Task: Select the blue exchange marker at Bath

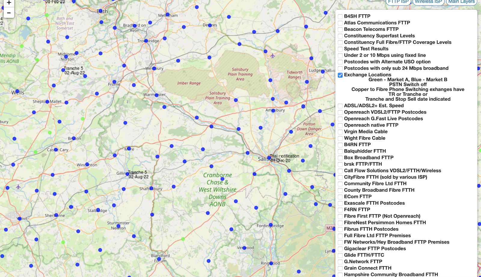Action: (101, 11)
